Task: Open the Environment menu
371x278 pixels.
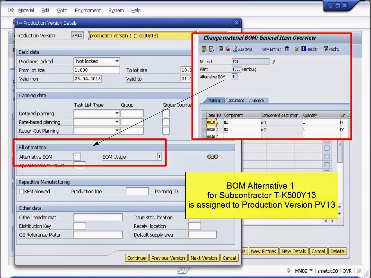Action: click(x=87, y=10)
